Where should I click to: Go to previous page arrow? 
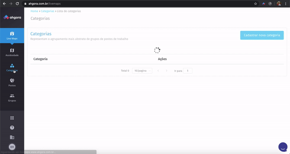(x=158, y=71)
